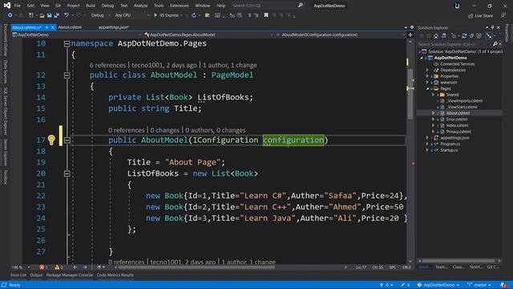Viewport: 513px width, 289px height.
Task: Click Solution Explorer Home icon
Action: tap(436, 36)
